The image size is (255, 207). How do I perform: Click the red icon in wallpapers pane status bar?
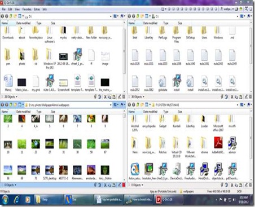click(124, 185)
